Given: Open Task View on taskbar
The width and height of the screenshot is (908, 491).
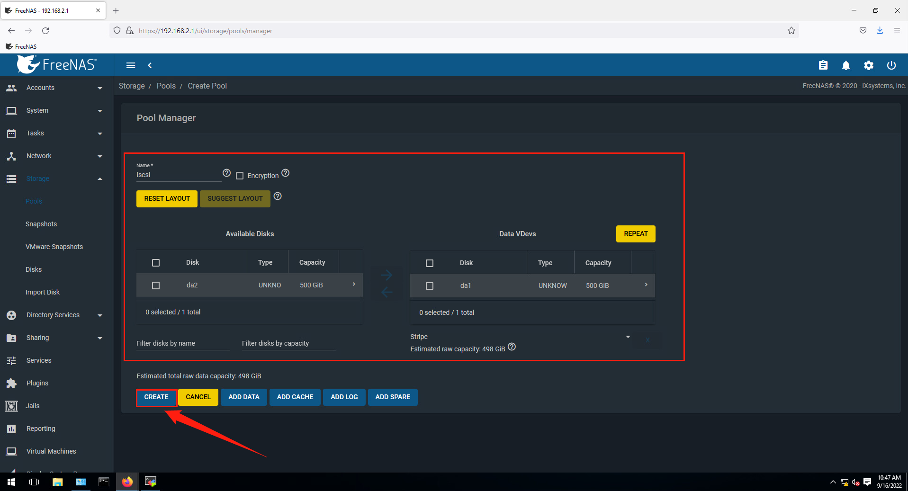Looking at the screenshot, I should click(34, 482).
